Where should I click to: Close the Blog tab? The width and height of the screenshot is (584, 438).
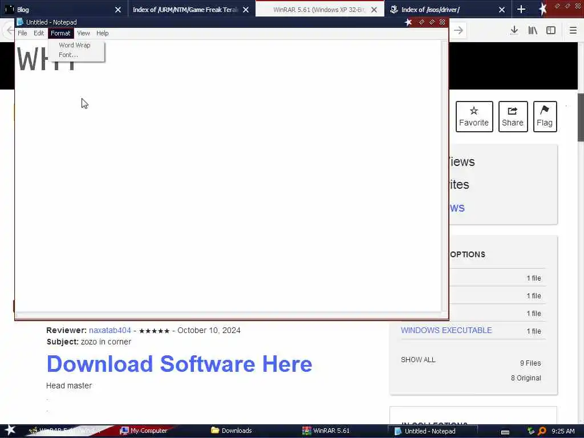point(118,10)
